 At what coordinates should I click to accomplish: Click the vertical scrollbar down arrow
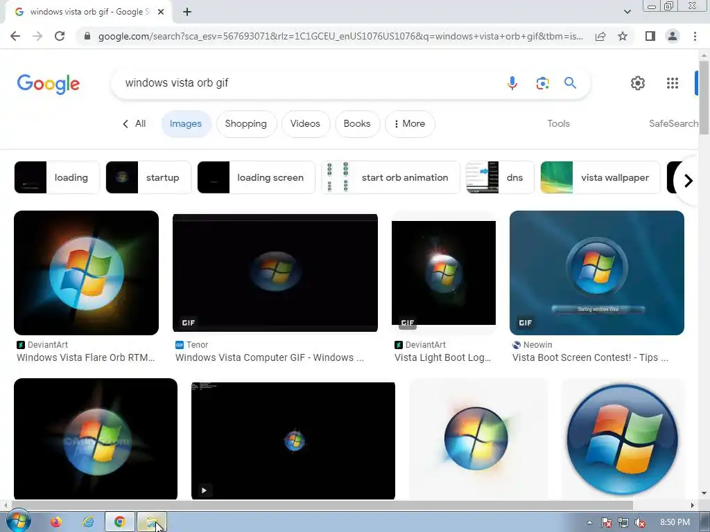coord(704,493)
